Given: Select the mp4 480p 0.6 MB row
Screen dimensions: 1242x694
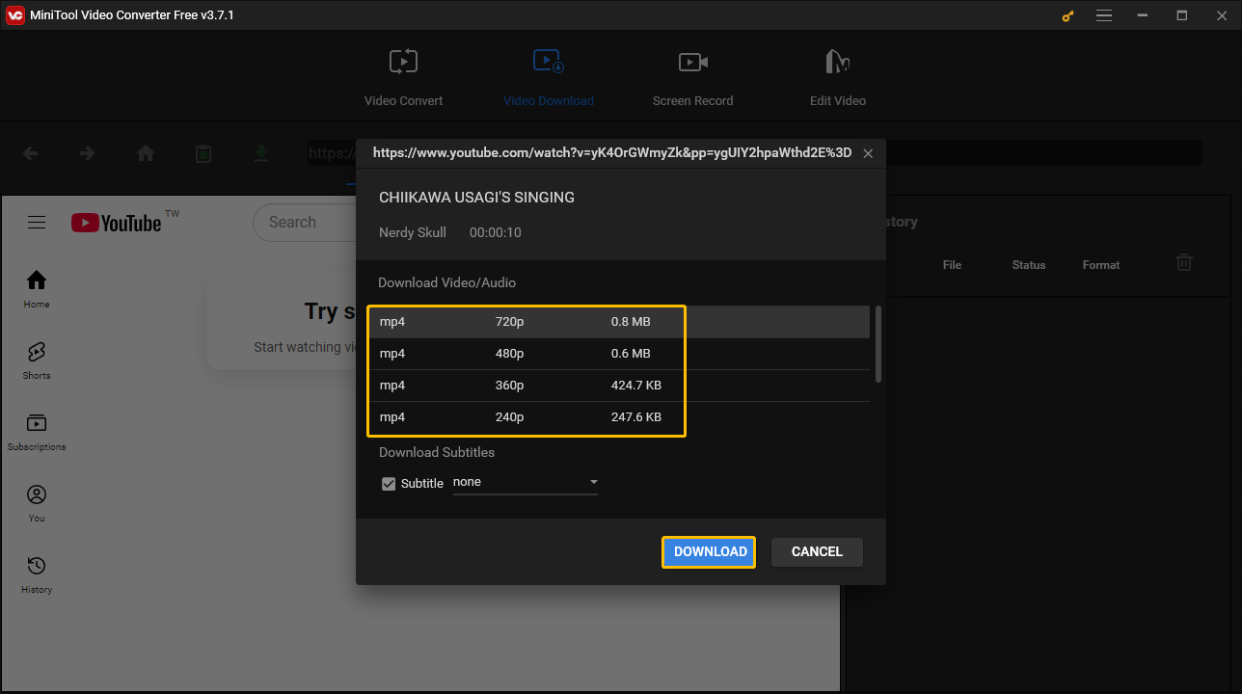Looking at the screenshot, I should [619, 354].
